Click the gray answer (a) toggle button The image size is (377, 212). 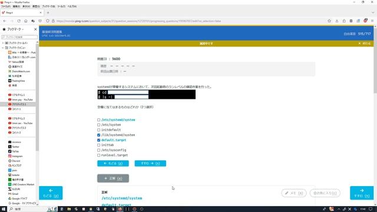113,178
